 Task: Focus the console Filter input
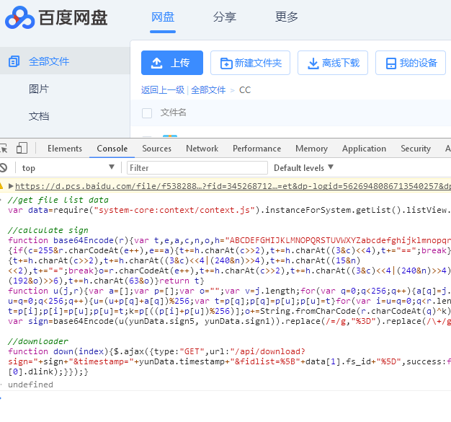tap(197, 167)
